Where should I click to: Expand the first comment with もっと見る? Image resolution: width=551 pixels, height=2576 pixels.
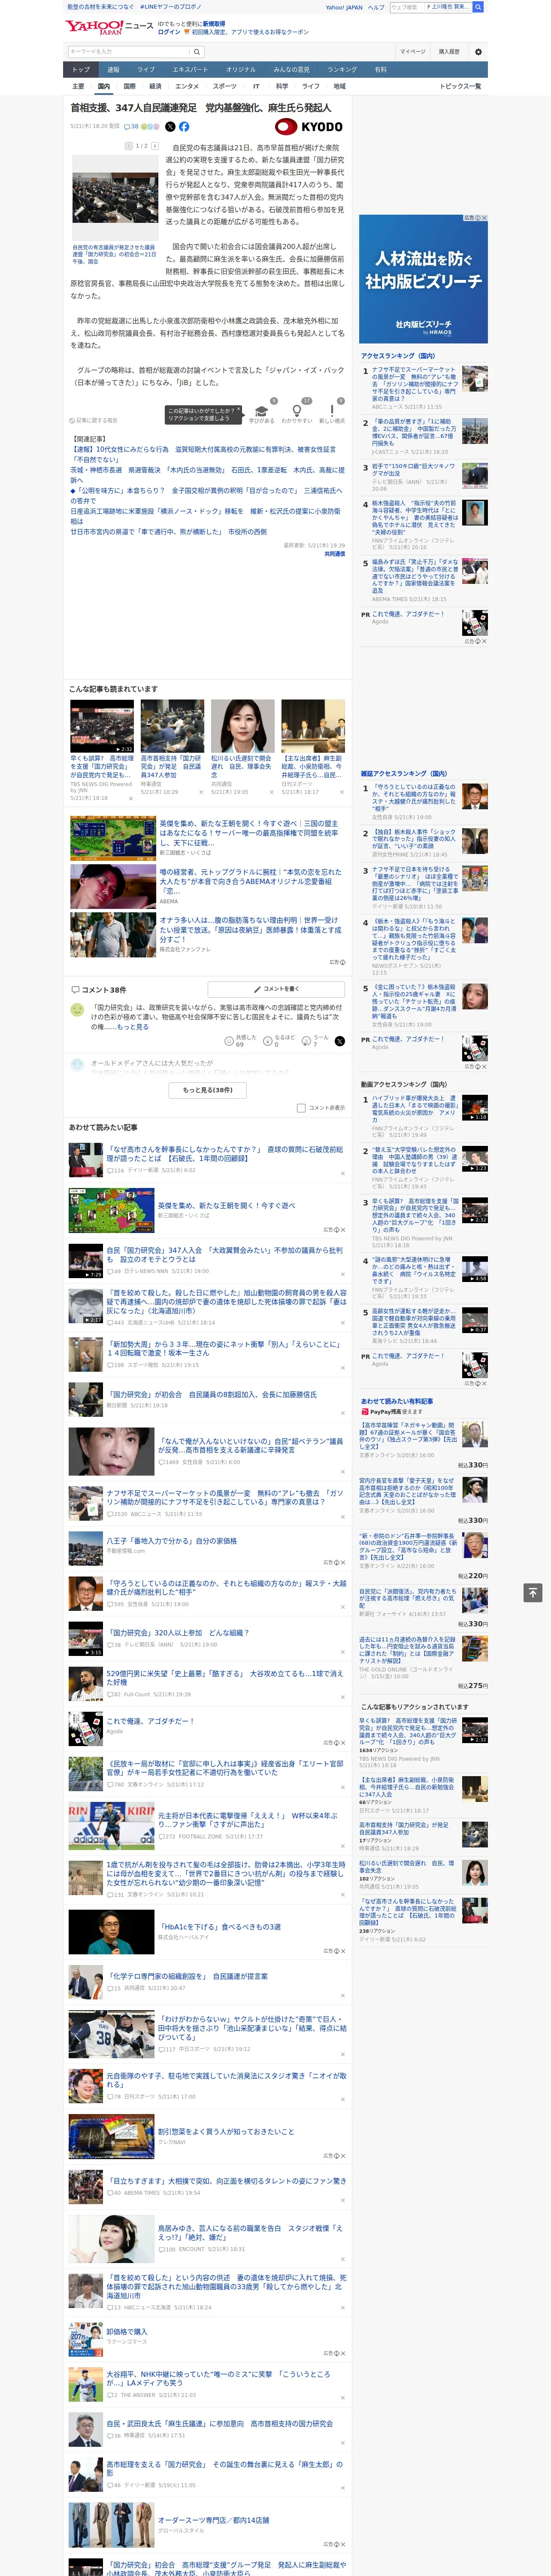(132, 1027)
